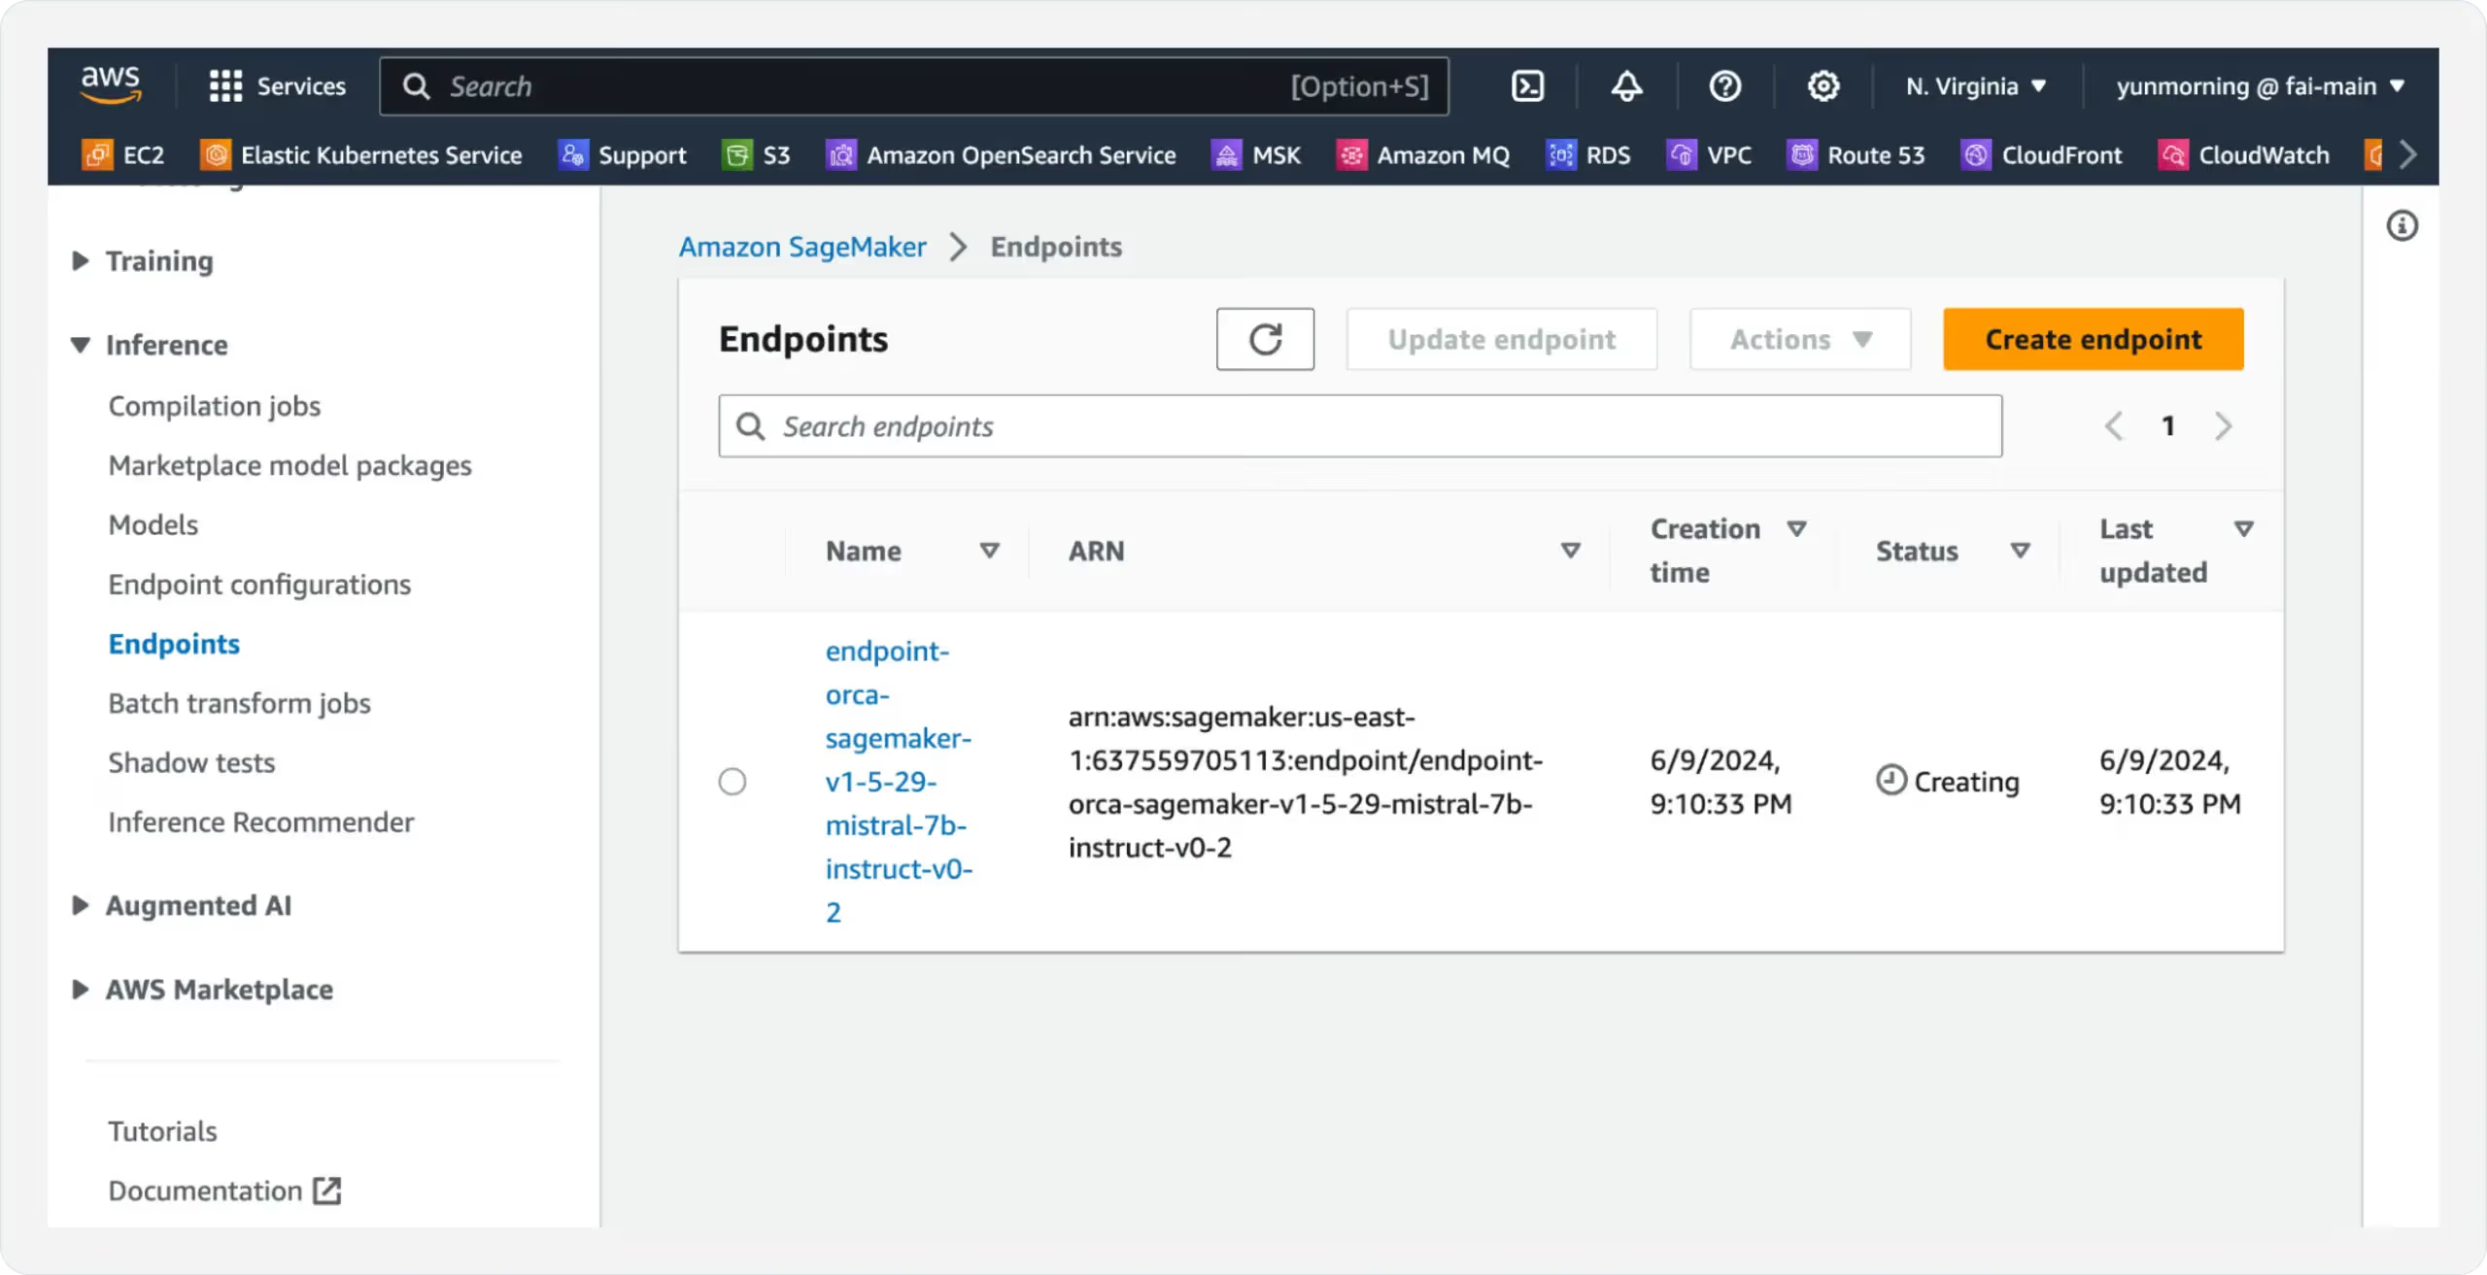Show more favorites with right chevron
This screenshot has height=1275, width=2487.
[2407, 154]
